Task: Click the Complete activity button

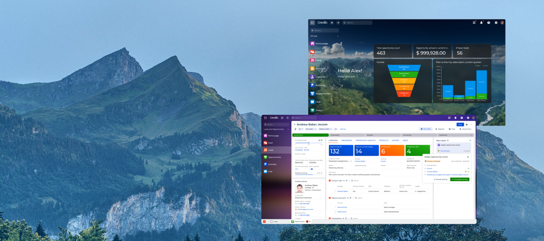Action: click(459, 179)
